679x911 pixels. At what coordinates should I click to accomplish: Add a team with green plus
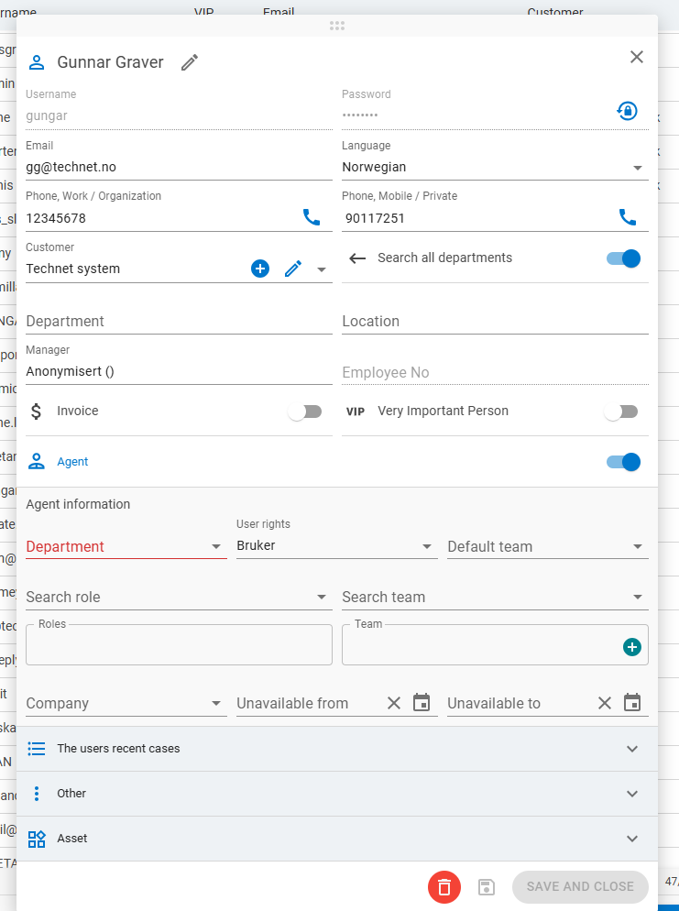click(x=631, y=647)
